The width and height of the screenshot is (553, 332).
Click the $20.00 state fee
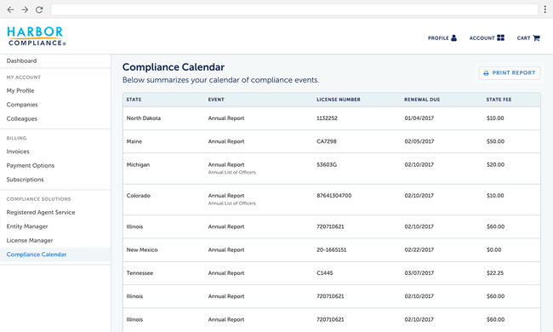(x=495, y=165)
